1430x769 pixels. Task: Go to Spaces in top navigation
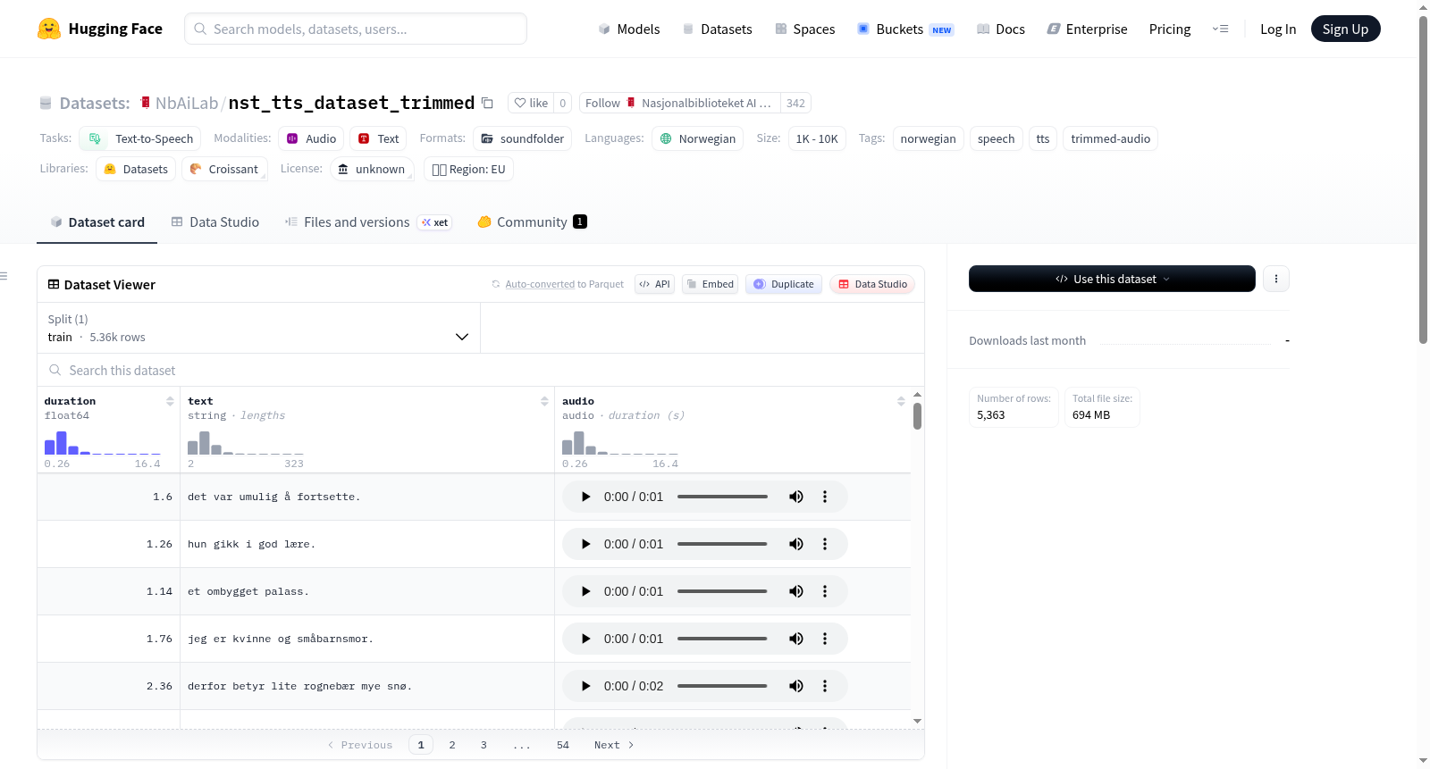[x=804, y=29]
